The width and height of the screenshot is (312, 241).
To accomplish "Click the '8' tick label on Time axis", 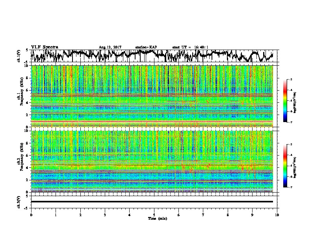I will [228, 215].
